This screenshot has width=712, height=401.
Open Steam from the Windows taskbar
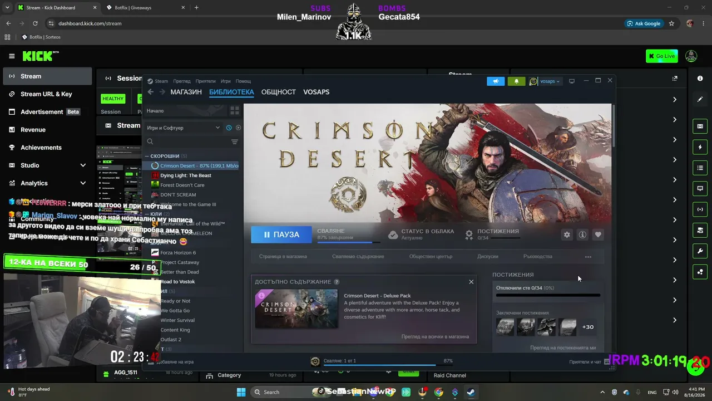click(x=471, y=392)
